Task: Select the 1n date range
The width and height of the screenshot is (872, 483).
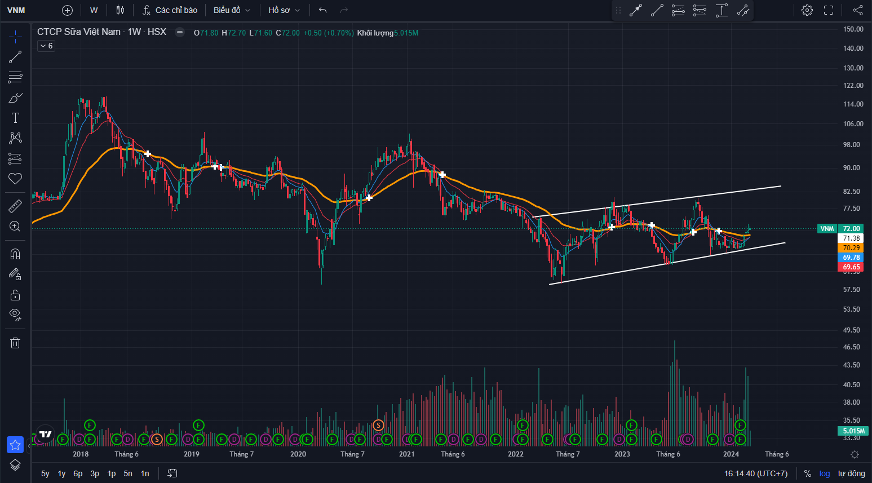Action: 145,473
